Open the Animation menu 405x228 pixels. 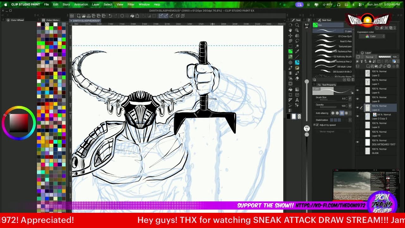pyautogui.click(x=81, y=4)
